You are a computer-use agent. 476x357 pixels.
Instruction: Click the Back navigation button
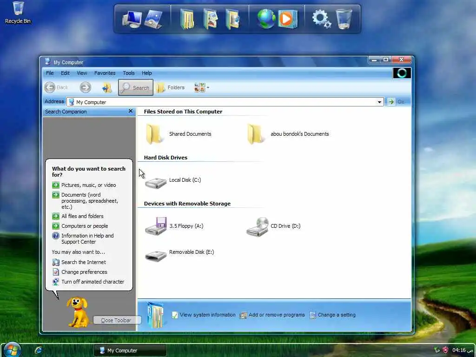click(56, 87)
